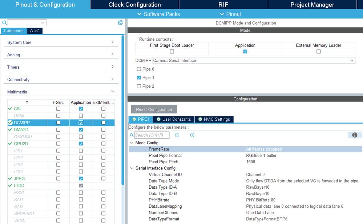
Task: Open Project Manager tab
Action: (312, 5)
